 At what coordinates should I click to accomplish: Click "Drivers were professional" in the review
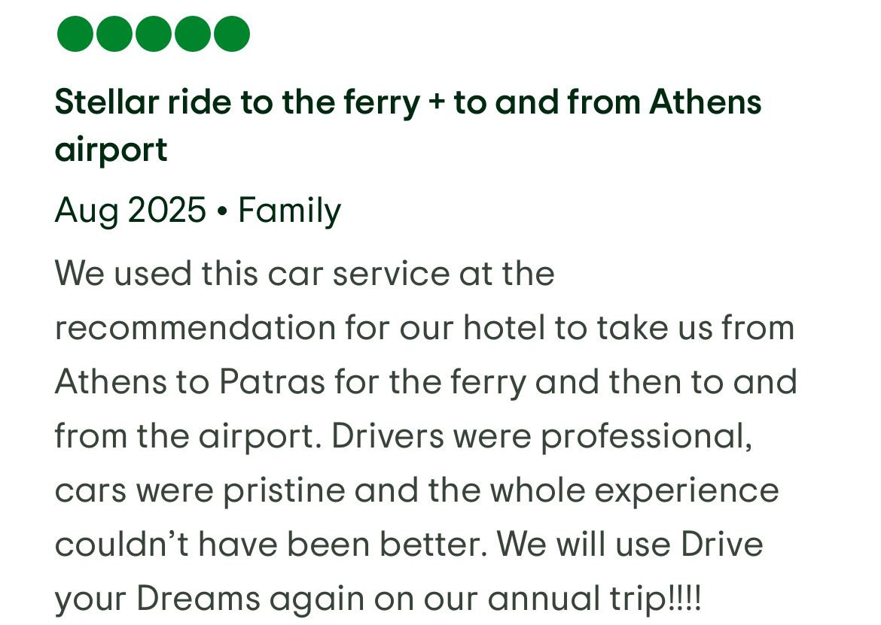click(541, 436)
